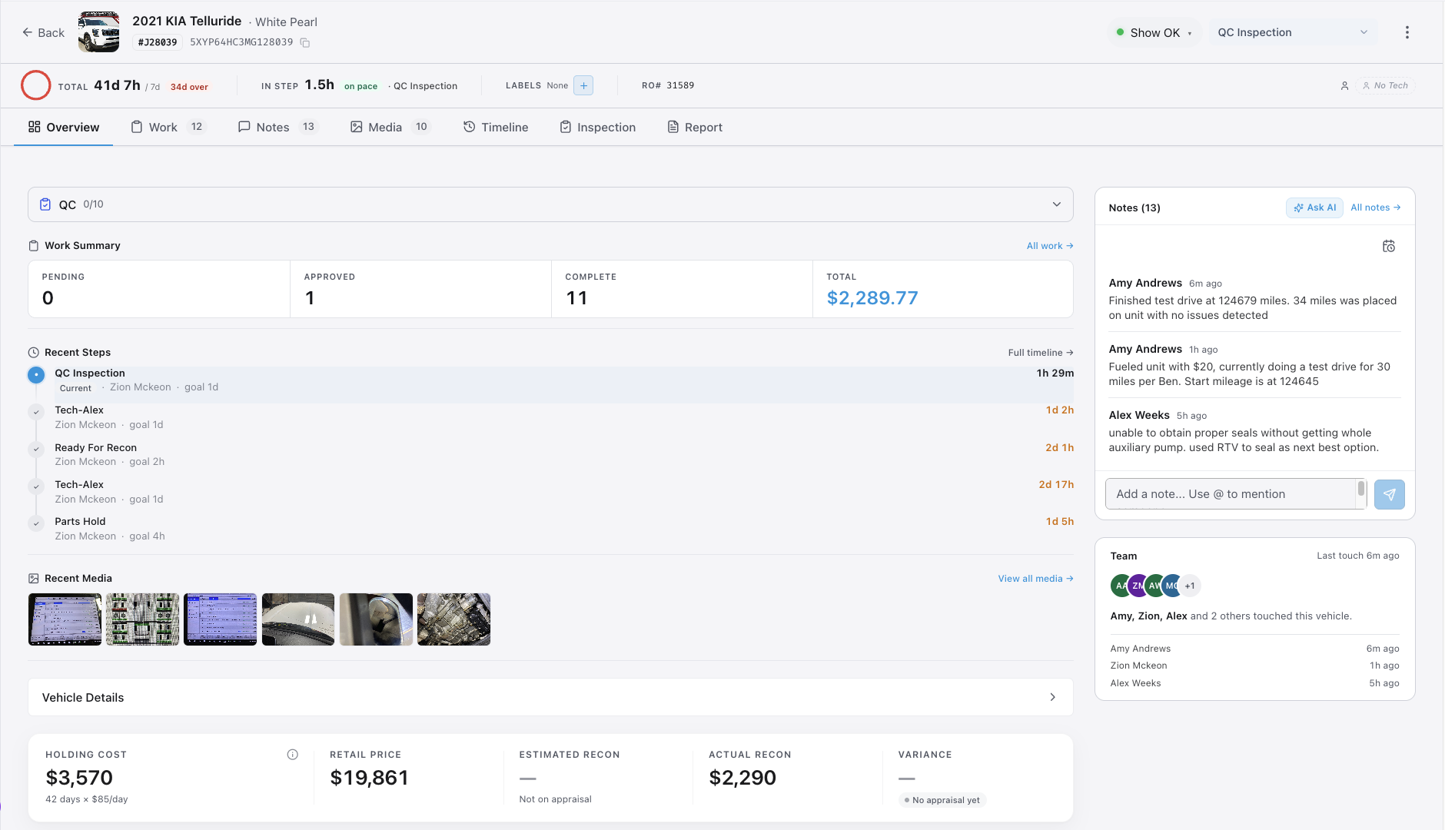
Task: Click the Holding Cost info icon
Action: [x=293, y=755]
